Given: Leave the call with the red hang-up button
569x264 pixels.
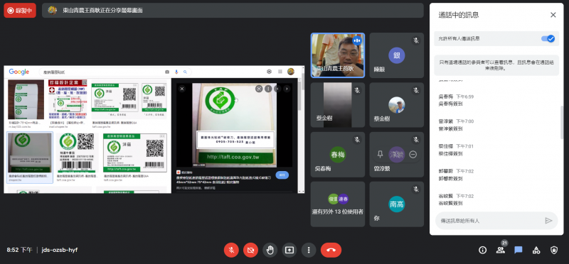Looking at the screenshot, I should (331, 250).
